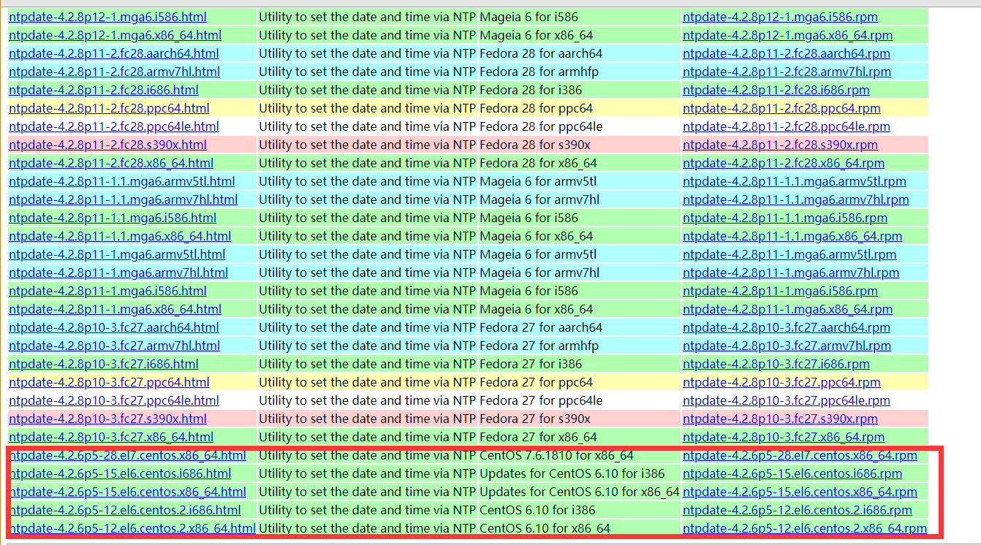Download ntpdate-4.2.8p11-1.1.mga6.x86_64.rpm
Viewport: 981px width, 545px height.
click(x=792, y=236)
